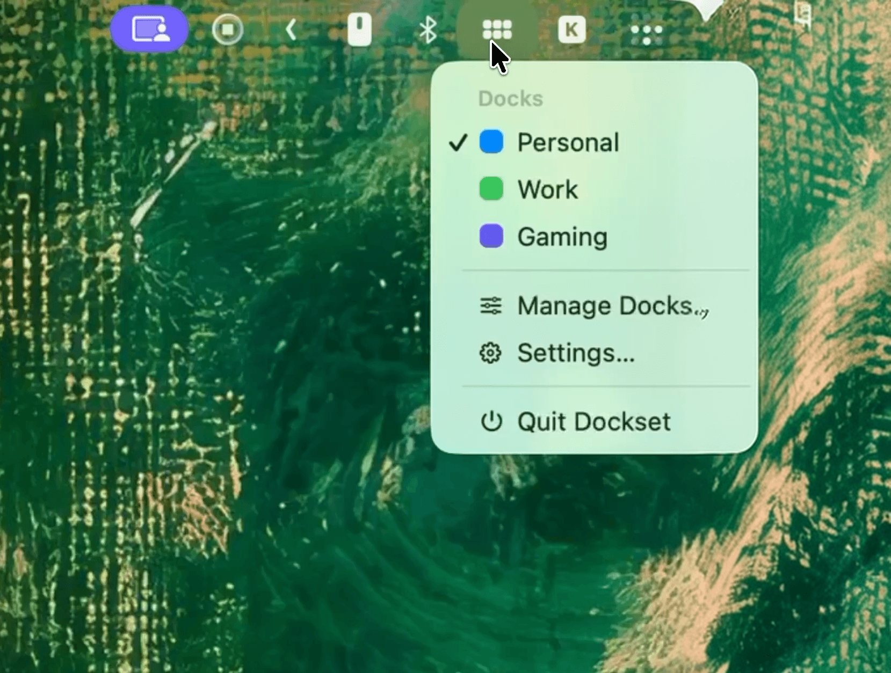Click the Dockset grid menu bar icon
891x673 pixels.
coord(497,30)
